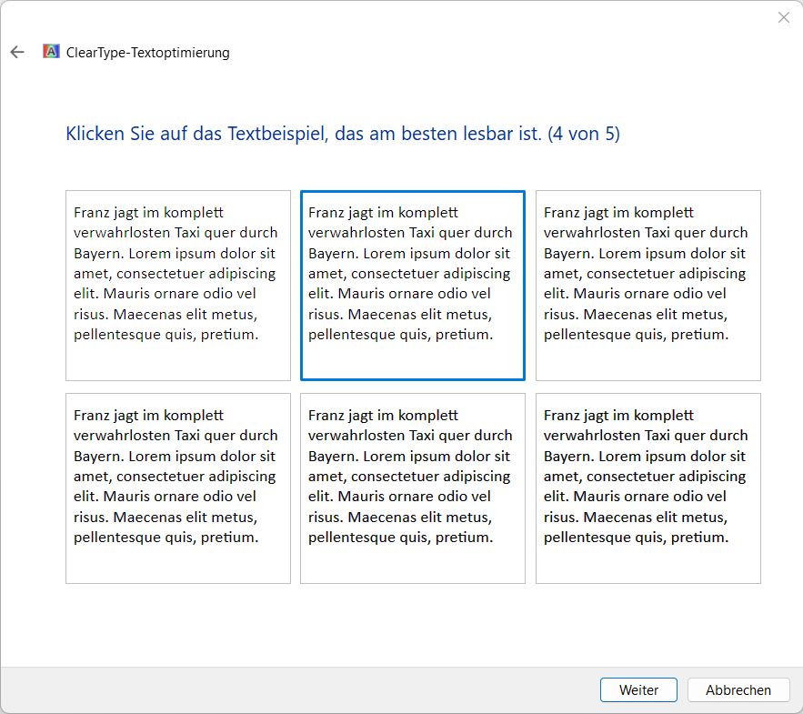Select the top-left text sample
The height and width of the screenshot is (714, 803).
tap(177, 285)
